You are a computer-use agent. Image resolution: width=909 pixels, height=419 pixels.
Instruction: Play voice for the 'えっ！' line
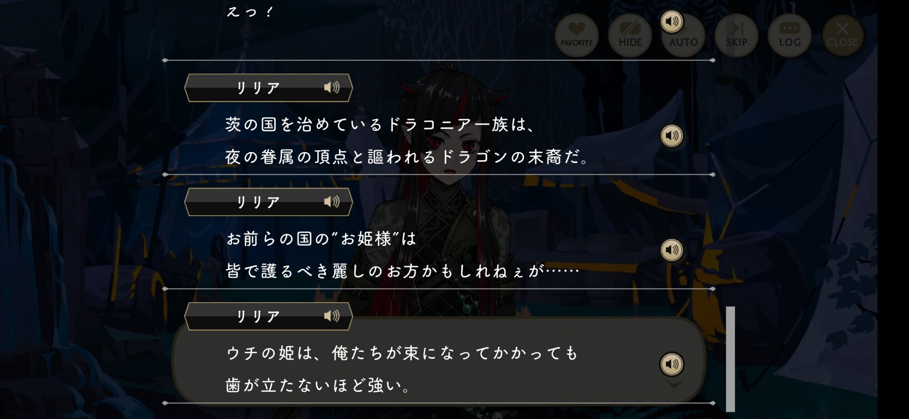[x=672, y=21]
